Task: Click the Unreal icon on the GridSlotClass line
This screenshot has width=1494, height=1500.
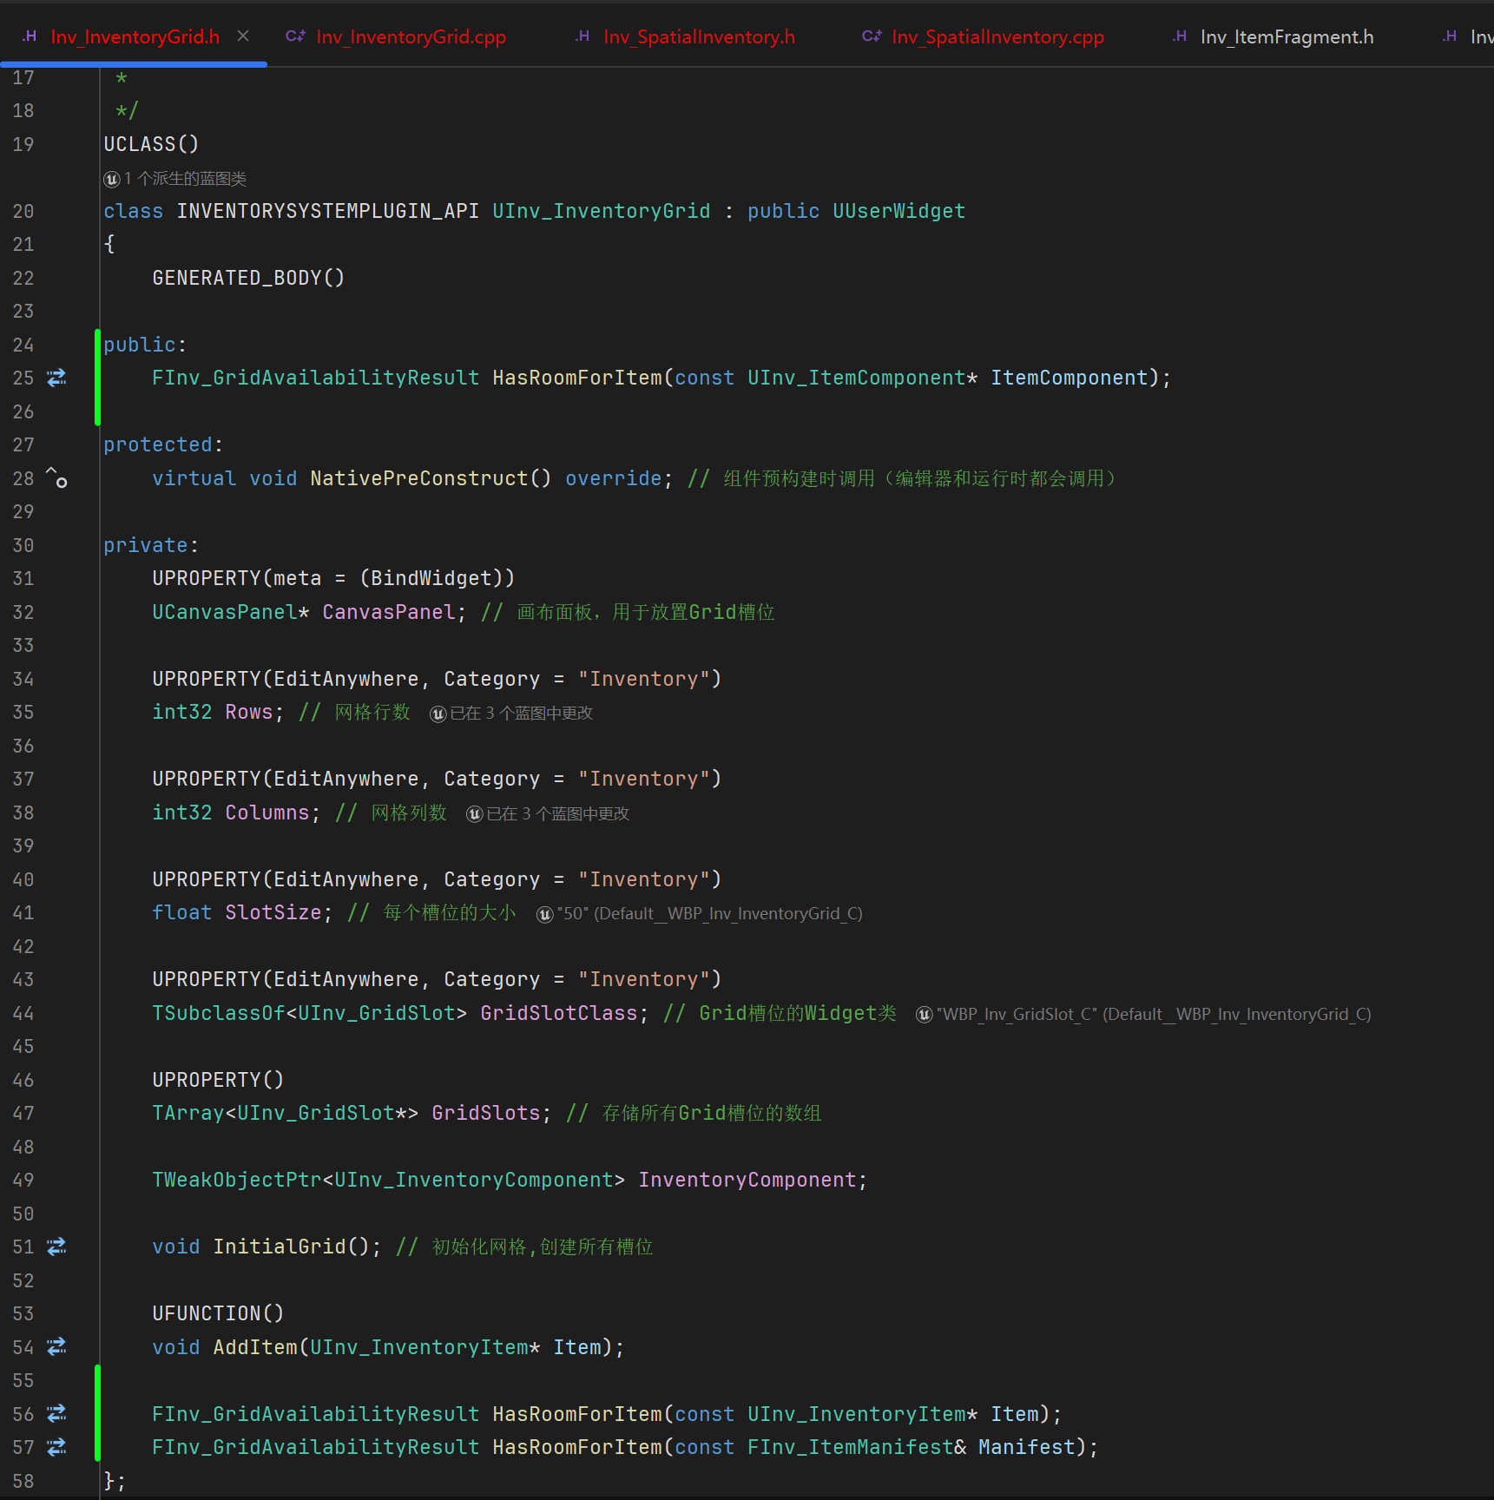Action: click(x=925, y=1015)
